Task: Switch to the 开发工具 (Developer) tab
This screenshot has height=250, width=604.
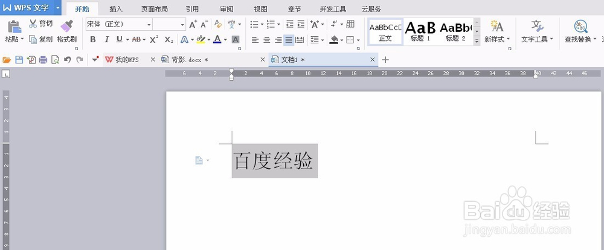Action: click(x=333, y=9)
